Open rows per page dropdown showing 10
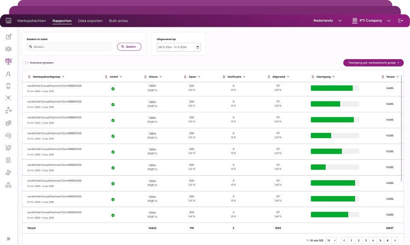Viewport: 410px width, 245px height. 331,241
